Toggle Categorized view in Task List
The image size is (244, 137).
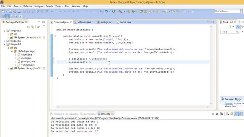tap(238, 27)
